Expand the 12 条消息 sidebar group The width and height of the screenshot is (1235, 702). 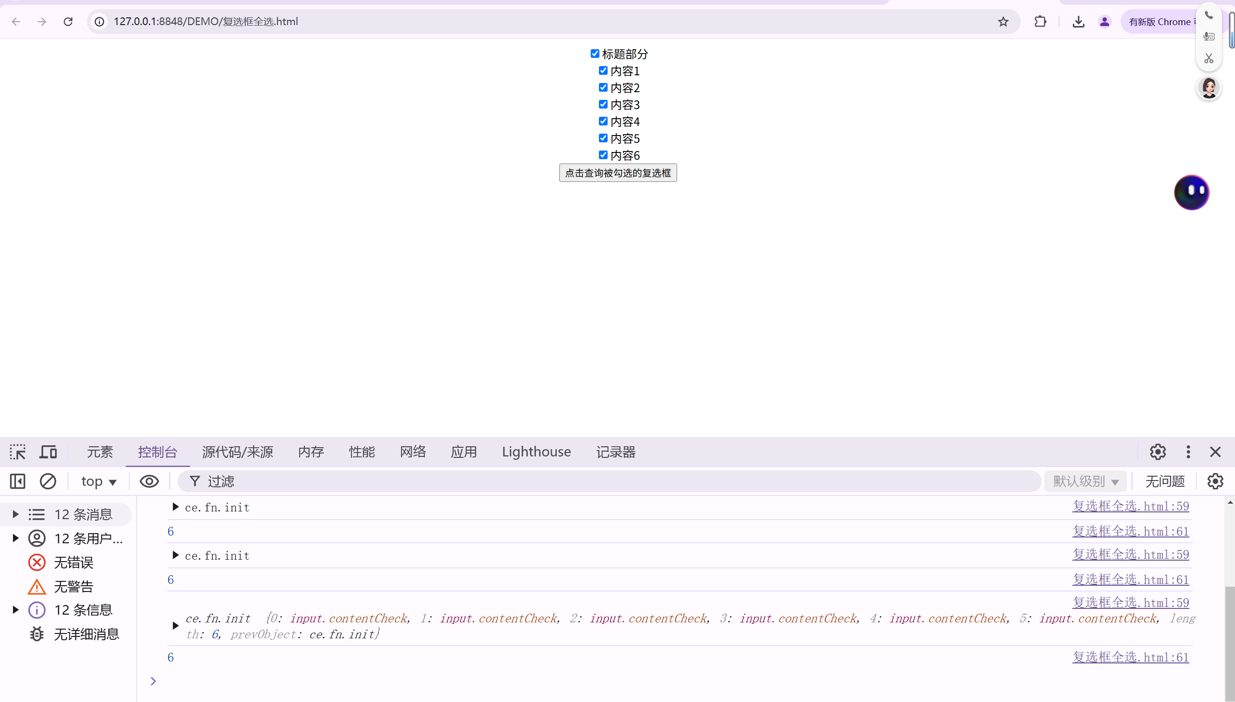[x=15, y=514]
